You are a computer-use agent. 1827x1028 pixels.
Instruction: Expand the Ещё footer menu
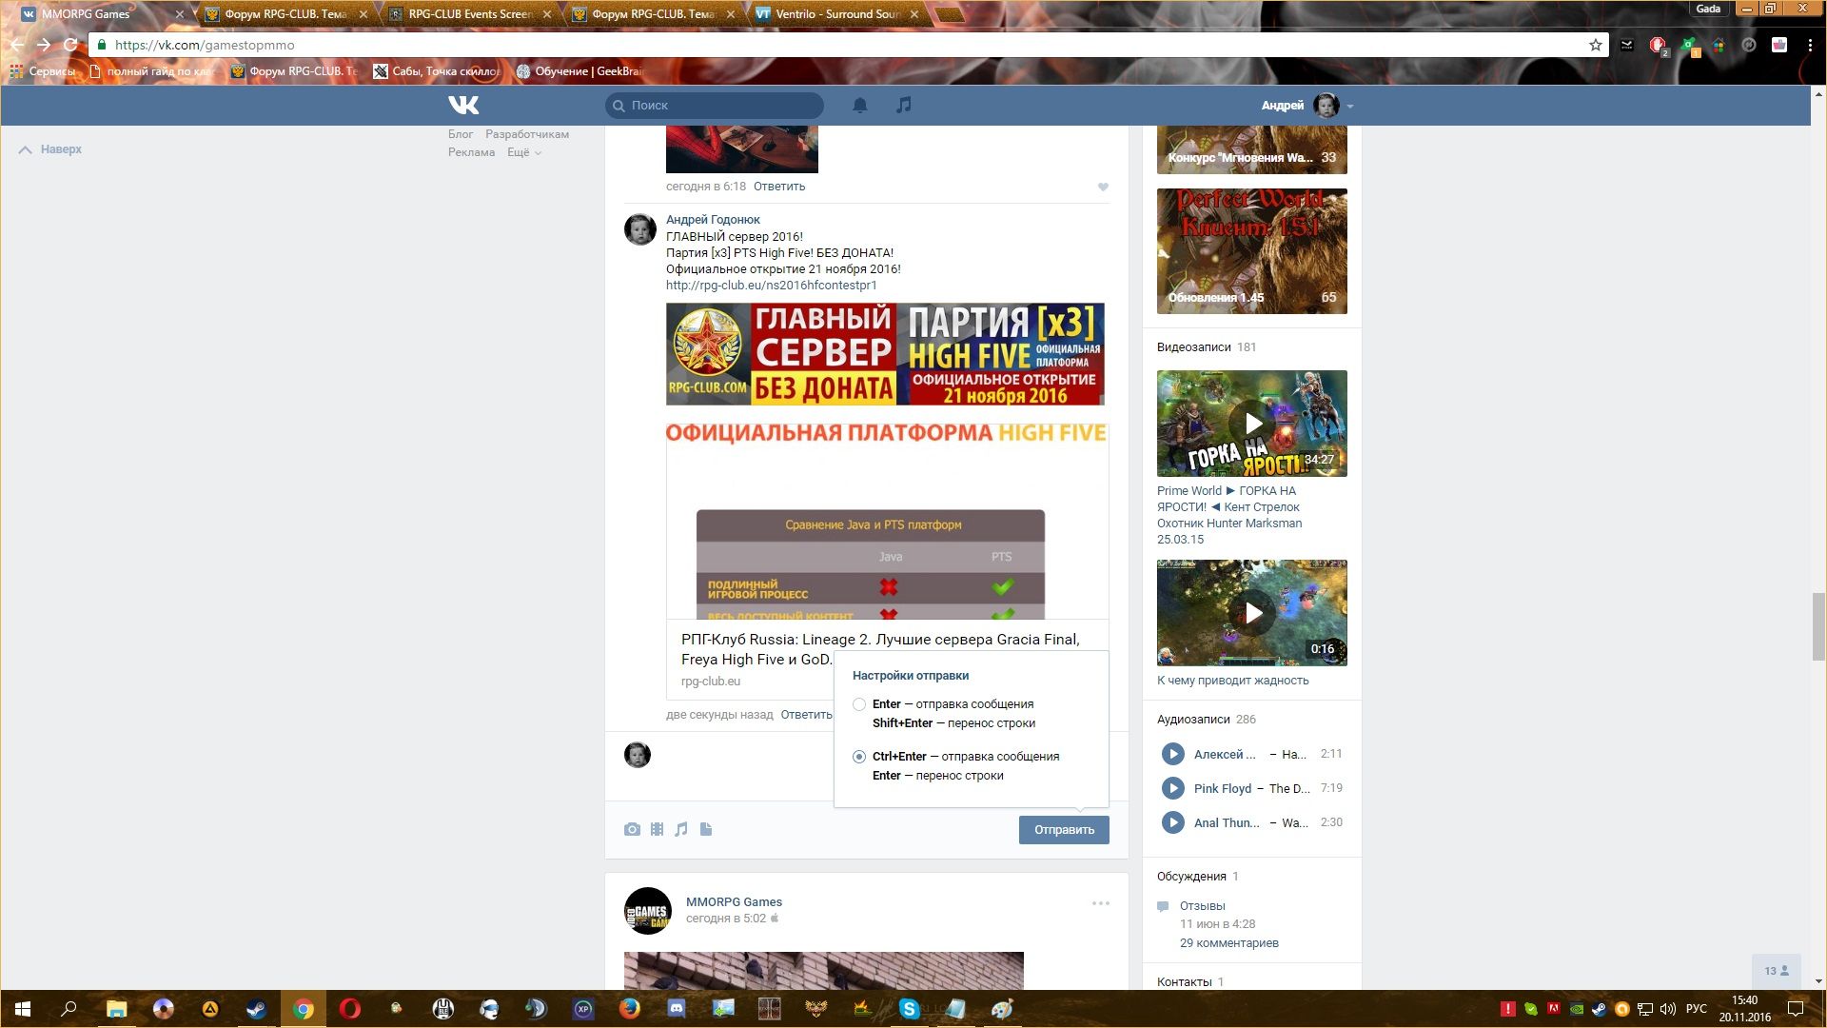click(x=523, y=152)
